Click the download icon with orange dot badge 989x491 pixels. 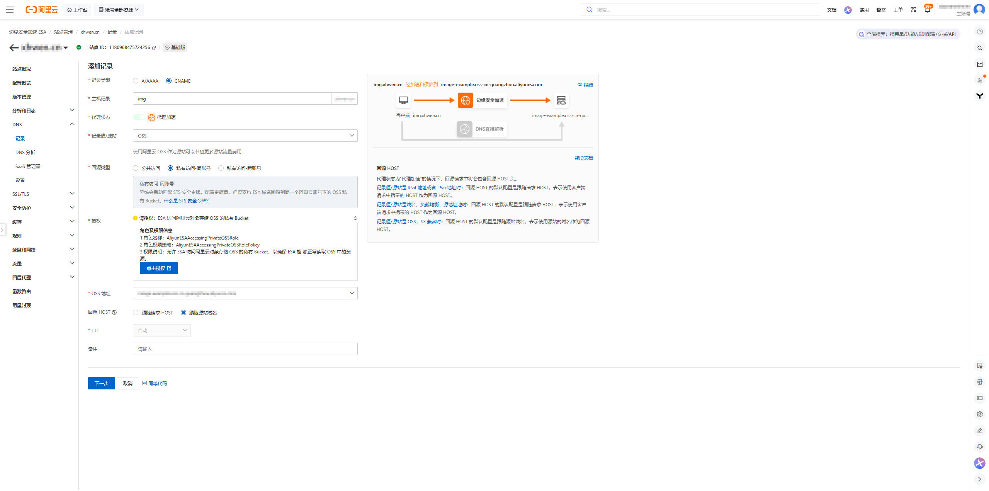980,79
